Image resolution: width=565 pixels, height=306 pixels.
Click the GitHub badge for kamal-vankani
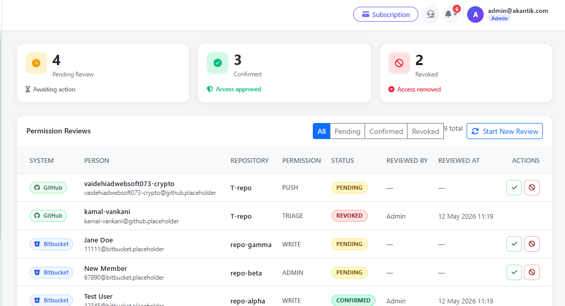(x=48, y=216)
